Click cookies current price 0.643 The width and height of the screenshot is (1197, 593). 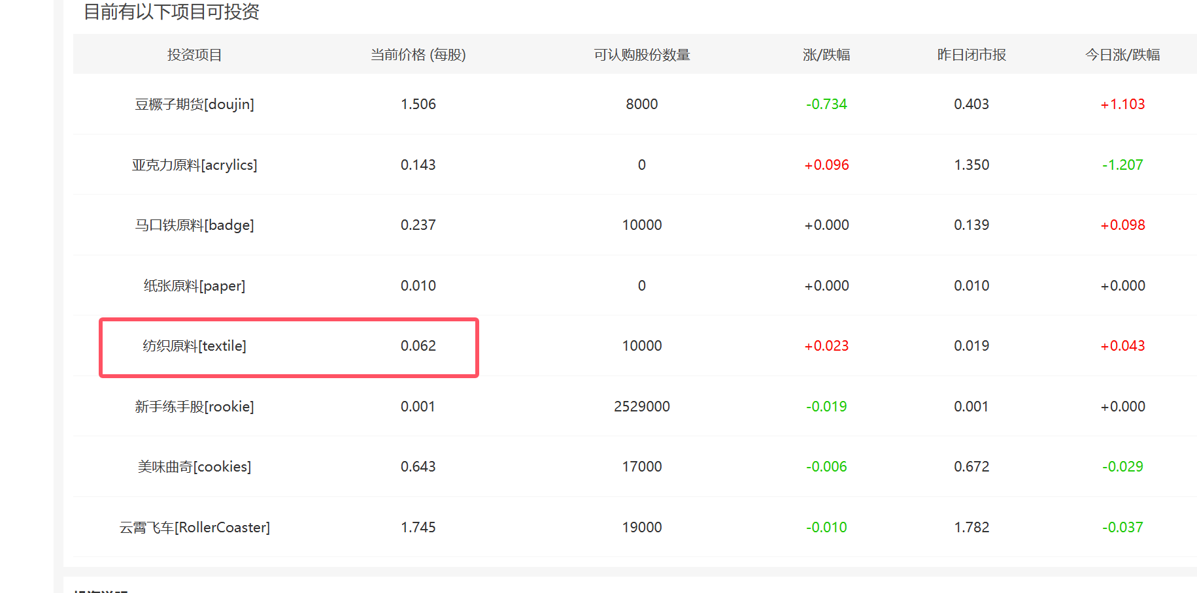(x=418, y=467)
